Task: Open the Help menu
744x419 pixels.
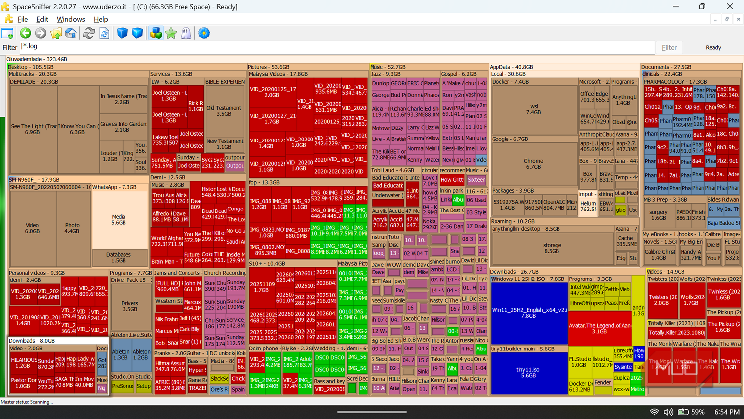Action: [101, 19]
